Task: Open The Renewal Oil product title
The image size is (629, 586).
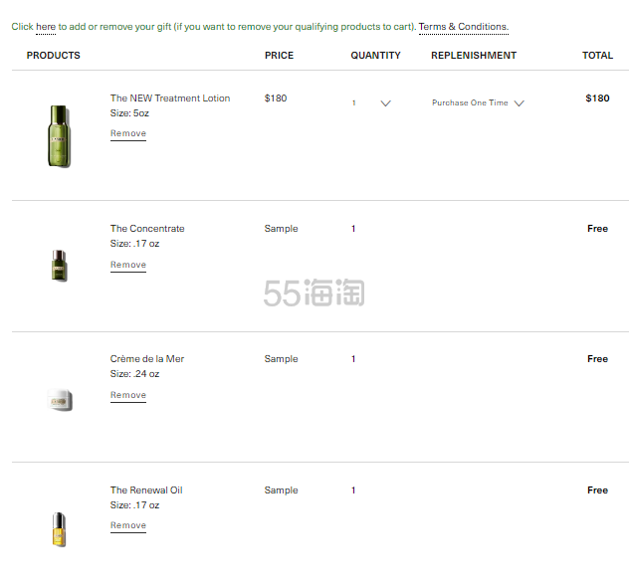Action: [146, 490]
